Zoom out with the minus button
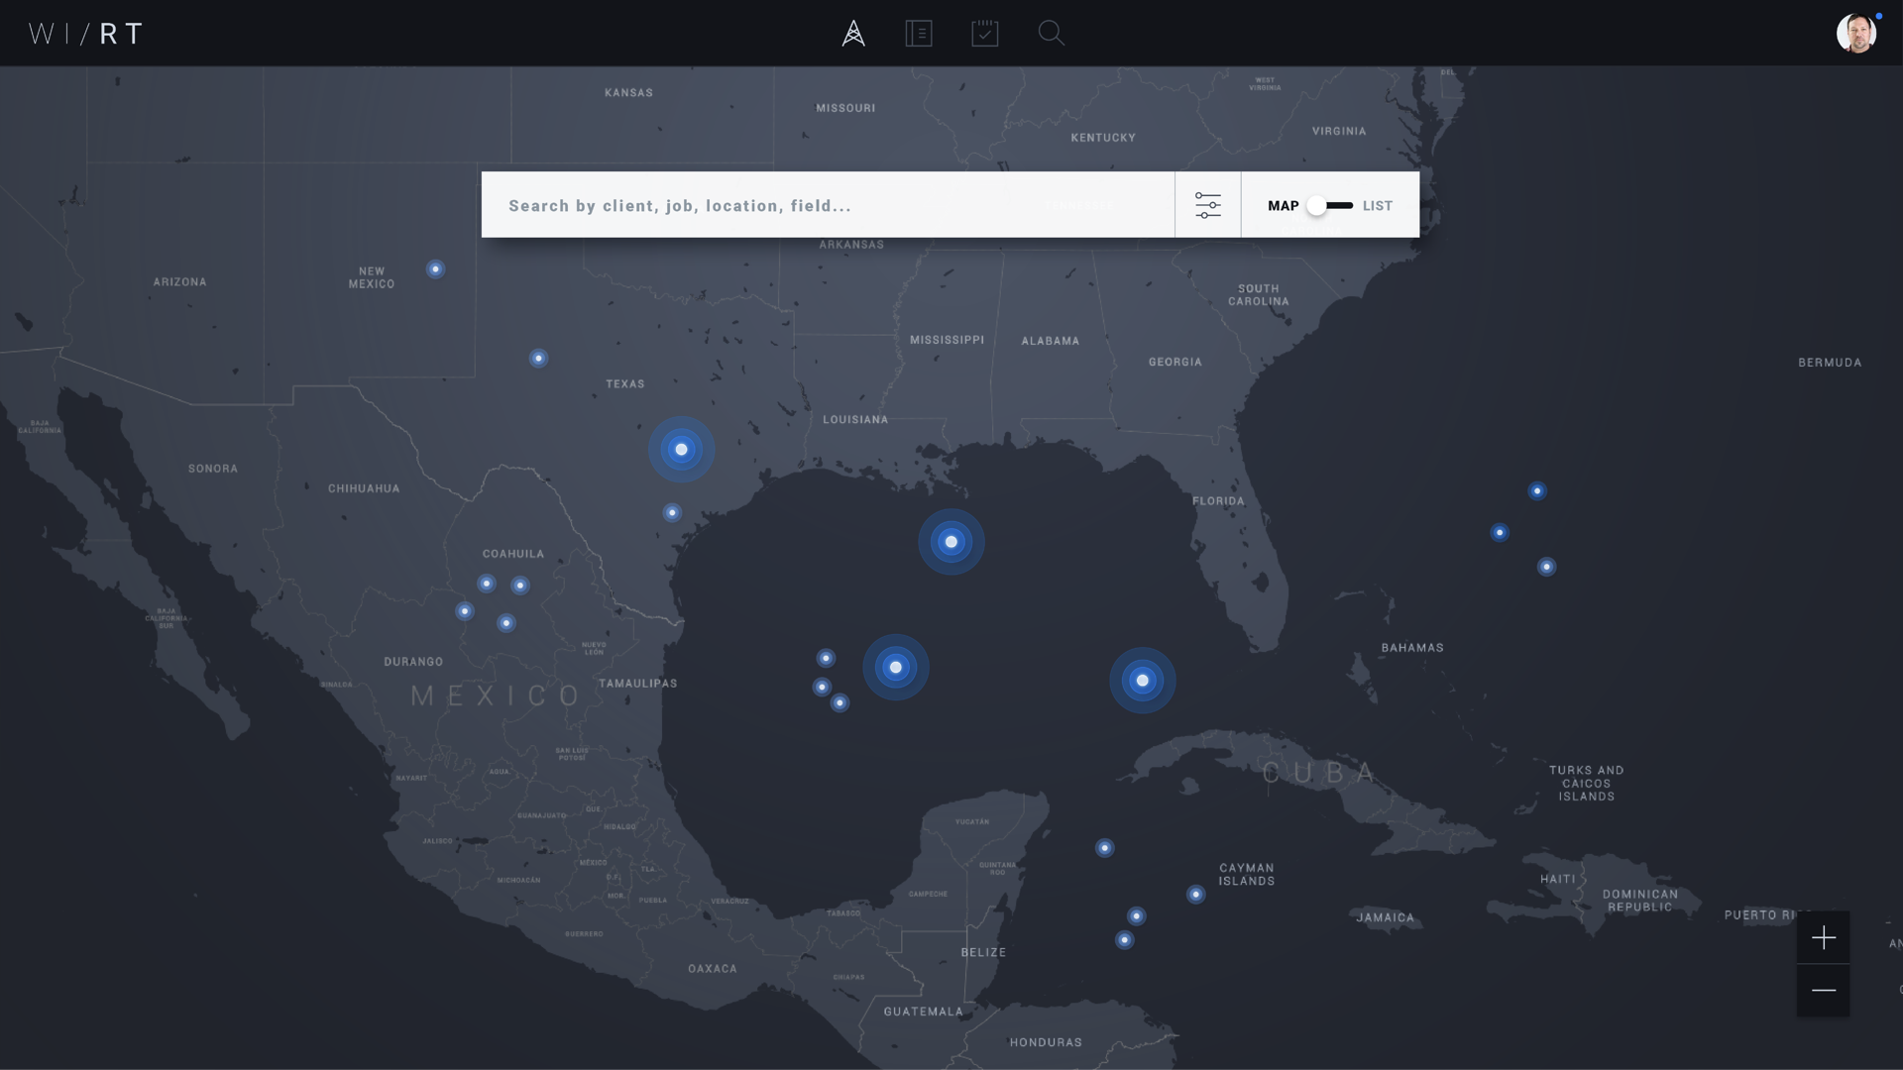 1823,991
